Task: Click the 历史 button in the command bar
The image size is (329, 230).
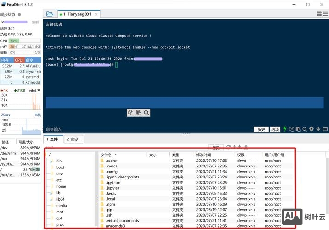Action: click(261, 130)
